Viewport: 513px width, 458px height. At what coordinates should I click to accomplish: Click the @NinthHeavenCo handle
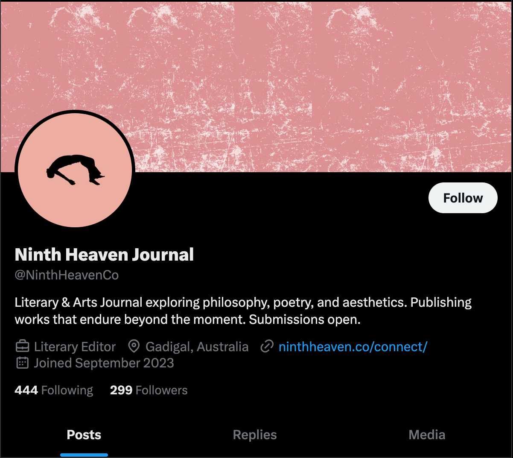[x=67, y=275]
